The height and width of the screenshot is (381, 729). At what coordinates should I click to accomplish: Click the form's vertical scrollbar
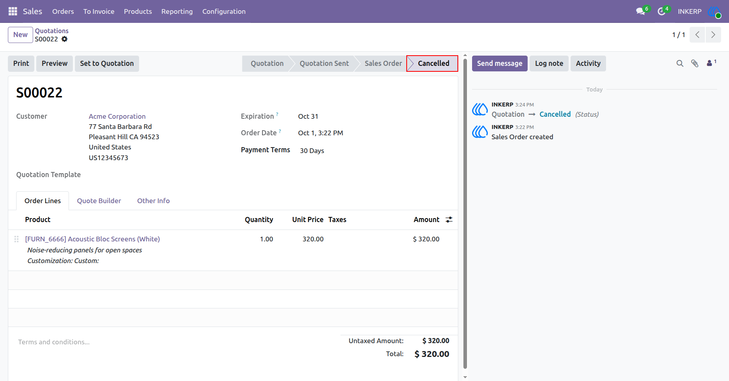pyautogui.click(x=465, y=213)
